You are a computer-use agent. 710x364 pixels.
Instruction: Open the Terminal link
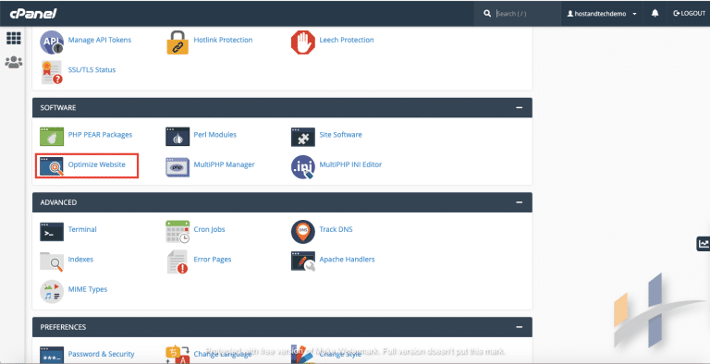click(x=82, y=229)
